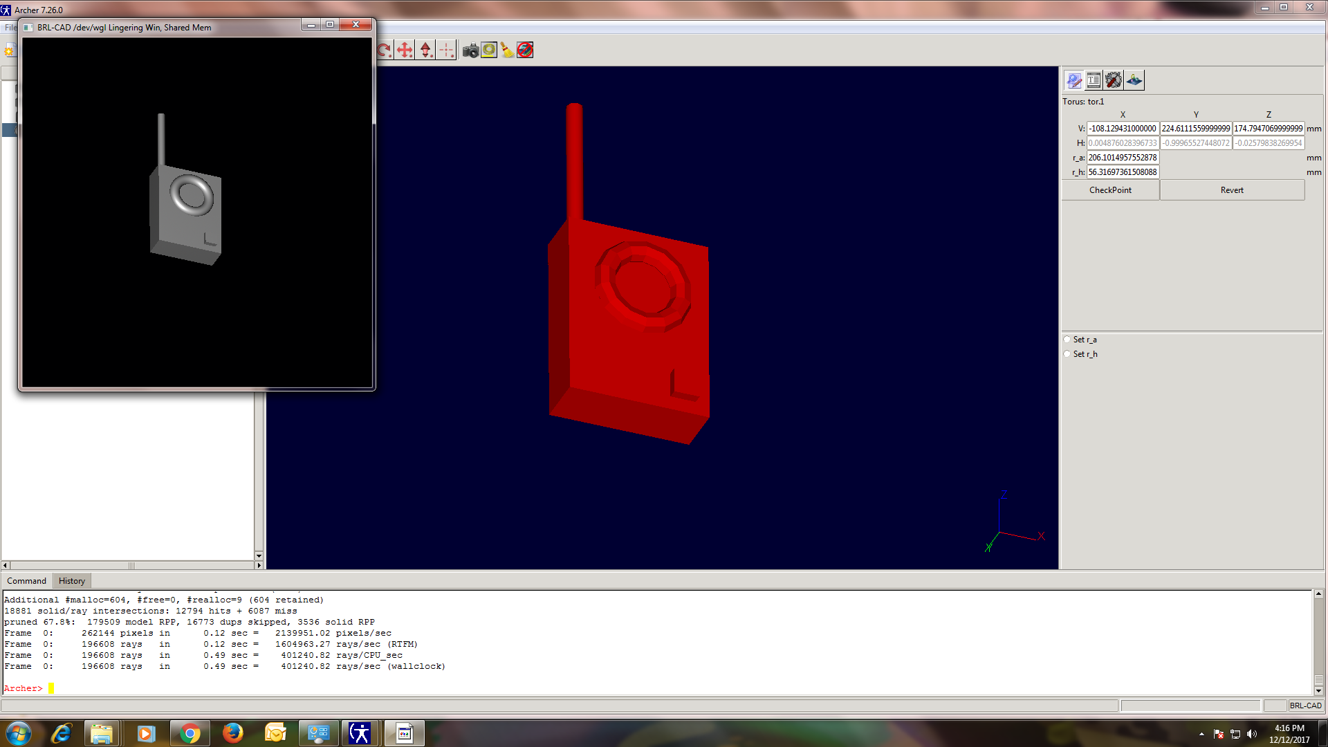Click the system clock 4:16 PM

click(x=1289, y=728)
